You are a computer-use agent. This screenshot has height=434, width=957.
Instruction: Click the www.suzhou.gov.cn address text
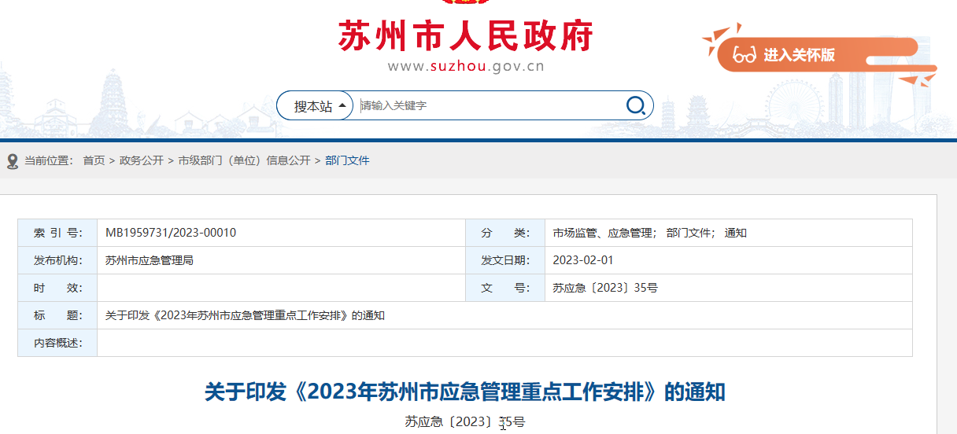466,67
